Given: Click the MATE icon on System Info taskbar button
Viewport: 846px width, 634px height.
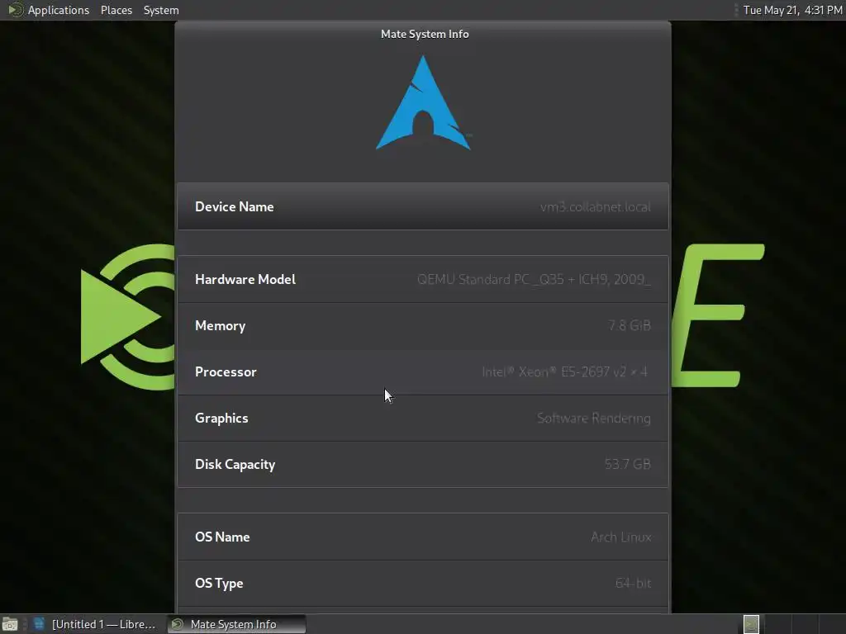Looking at the screenshot, I should click(x=177, y=624).
